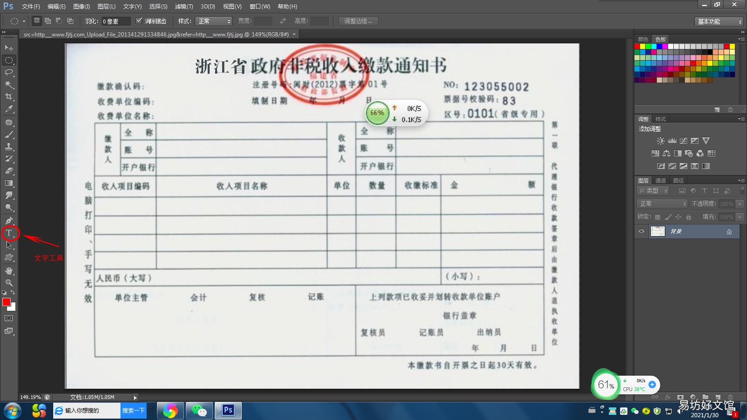Select the History Brush tool
The height and width of the screenshot is (420, 747).
pos(9,159)
